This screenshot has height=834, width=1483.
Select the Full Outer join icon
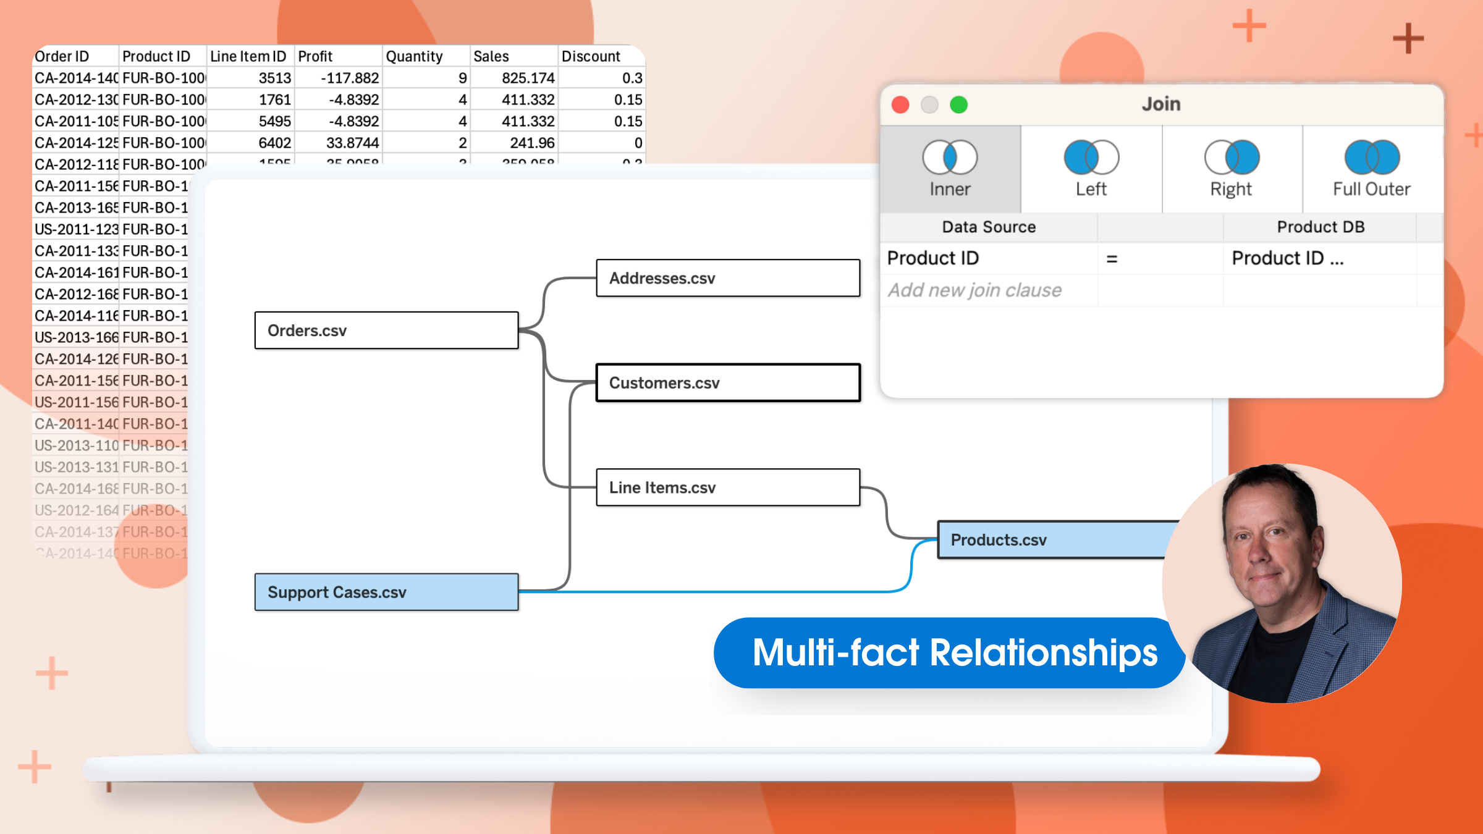point(1372,158)
